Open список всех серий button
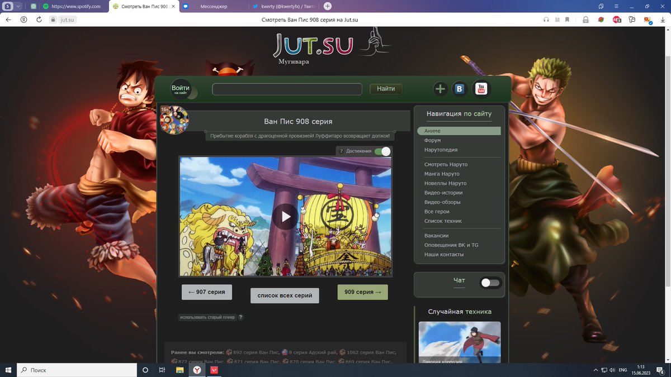This screenshot has height=377, width=671. [285, 295]
